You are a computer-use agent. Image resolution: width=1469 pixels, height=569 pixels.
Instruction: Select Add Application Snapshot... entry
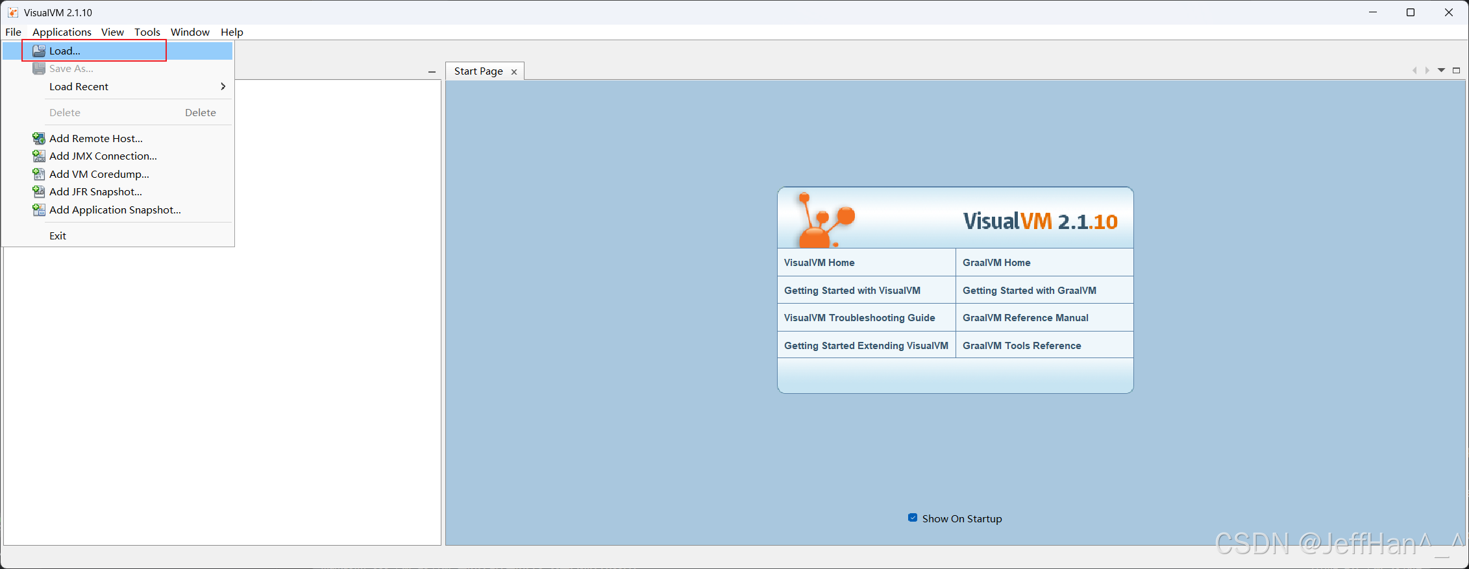[x=117, y=210]
